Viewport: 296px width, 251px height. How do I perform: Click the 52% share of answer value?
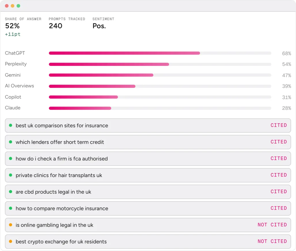(12, 26)
